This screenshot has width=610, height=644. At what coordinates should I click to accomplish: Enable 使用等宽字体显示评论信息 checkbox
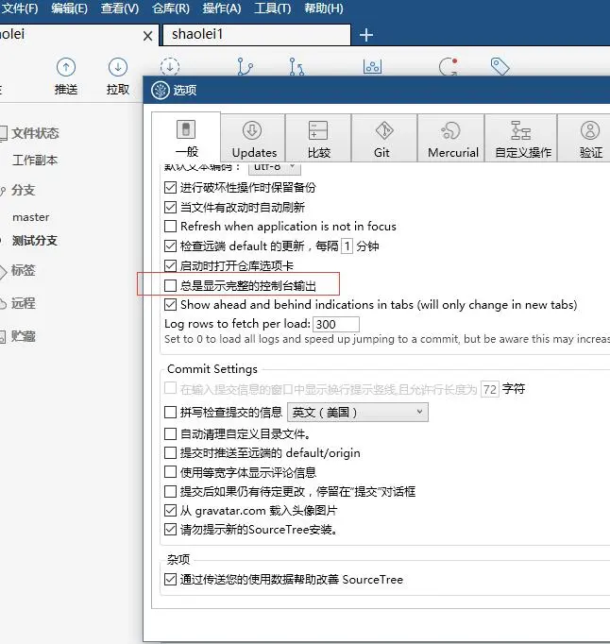coord(170,472)
